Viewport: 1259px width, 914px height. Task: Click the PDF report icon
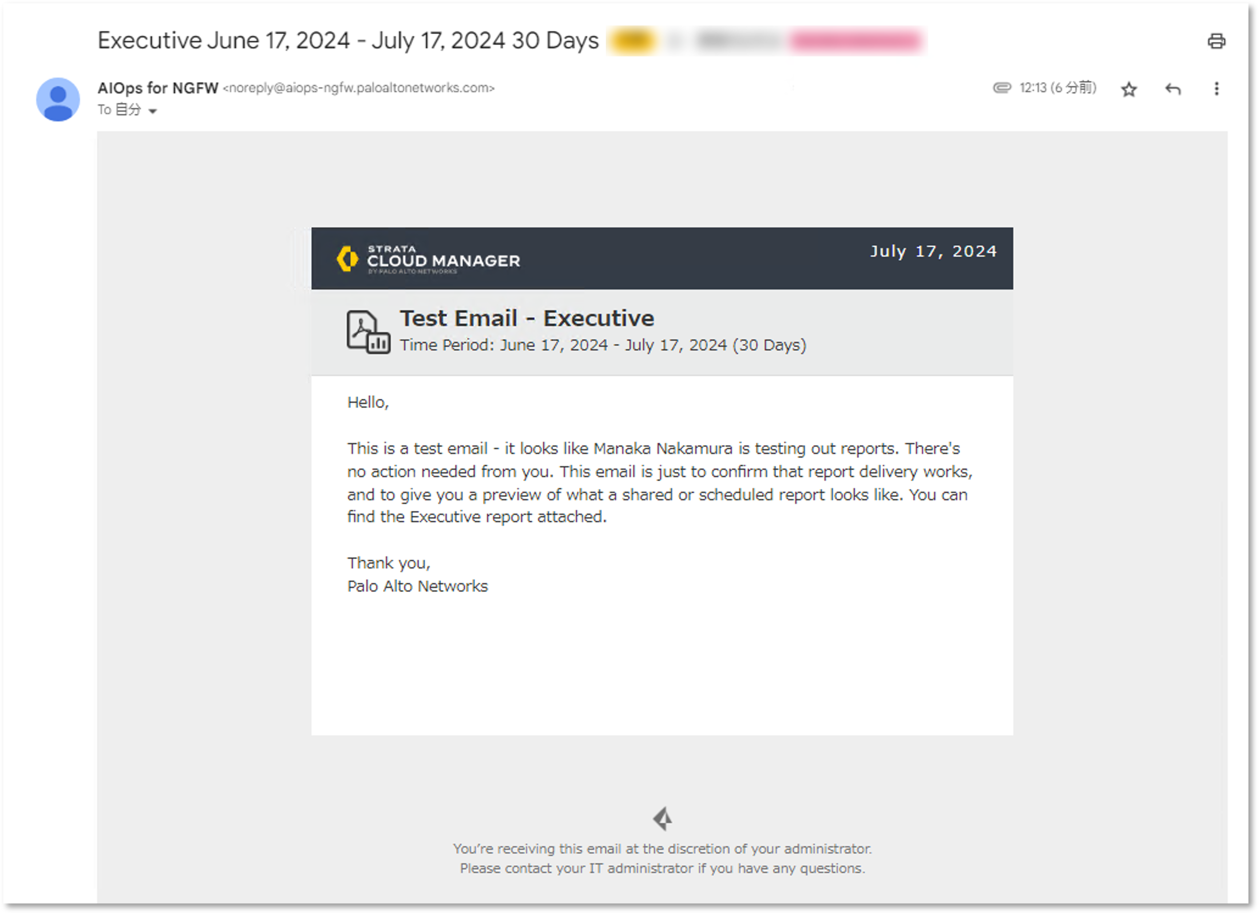click(x=368, y=331)
